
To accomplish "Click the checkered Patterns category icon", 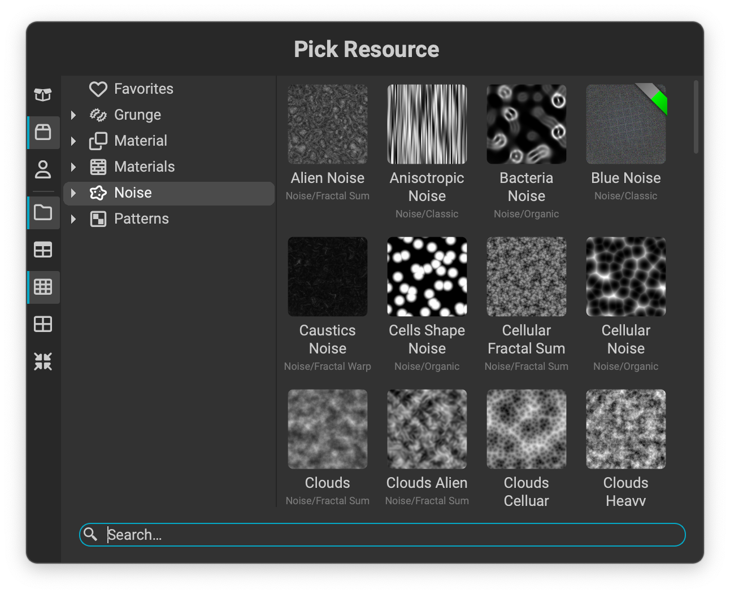I will (98, 219).
